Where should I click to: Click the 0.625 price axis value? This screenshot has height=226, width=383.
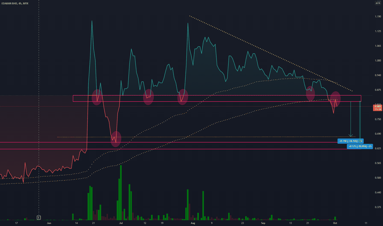tap(378, 148)
